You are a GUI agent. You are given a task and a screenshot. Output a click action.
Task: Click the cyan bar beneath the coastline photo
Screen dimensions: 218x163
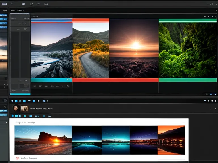click(x=51, y=80)
